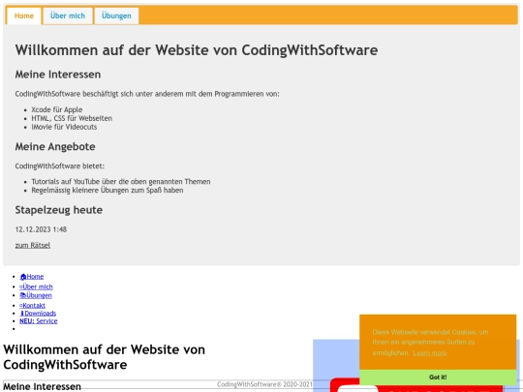
Task: Click the HTML, CSS für Webseiten item
Action: (x=72, y=118)
